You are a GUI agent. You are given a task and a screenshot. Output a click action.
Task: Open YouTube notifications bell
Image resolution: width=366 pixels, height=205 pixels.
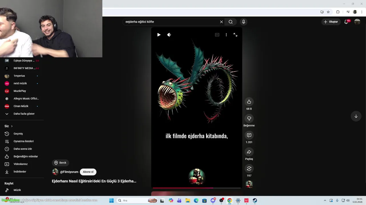pos(347,22)
